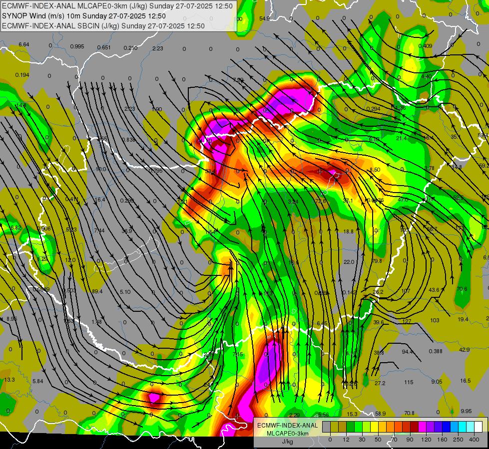Click the map value 0.294
489x449 pixels.
pos(373,109)
